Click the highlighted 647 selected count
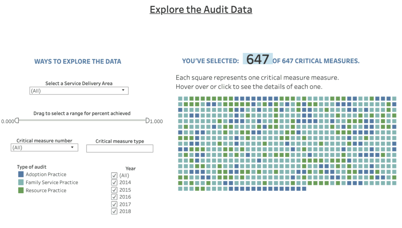Screen dimensions: 402x228 (258, 59)
